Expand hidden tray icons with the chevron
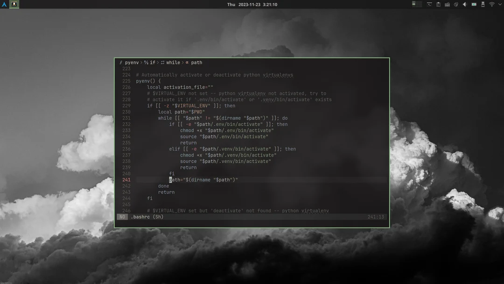Image resolution: width=504 pixels, height=284 pixels. pyautogui.click(x=499, y=4)
